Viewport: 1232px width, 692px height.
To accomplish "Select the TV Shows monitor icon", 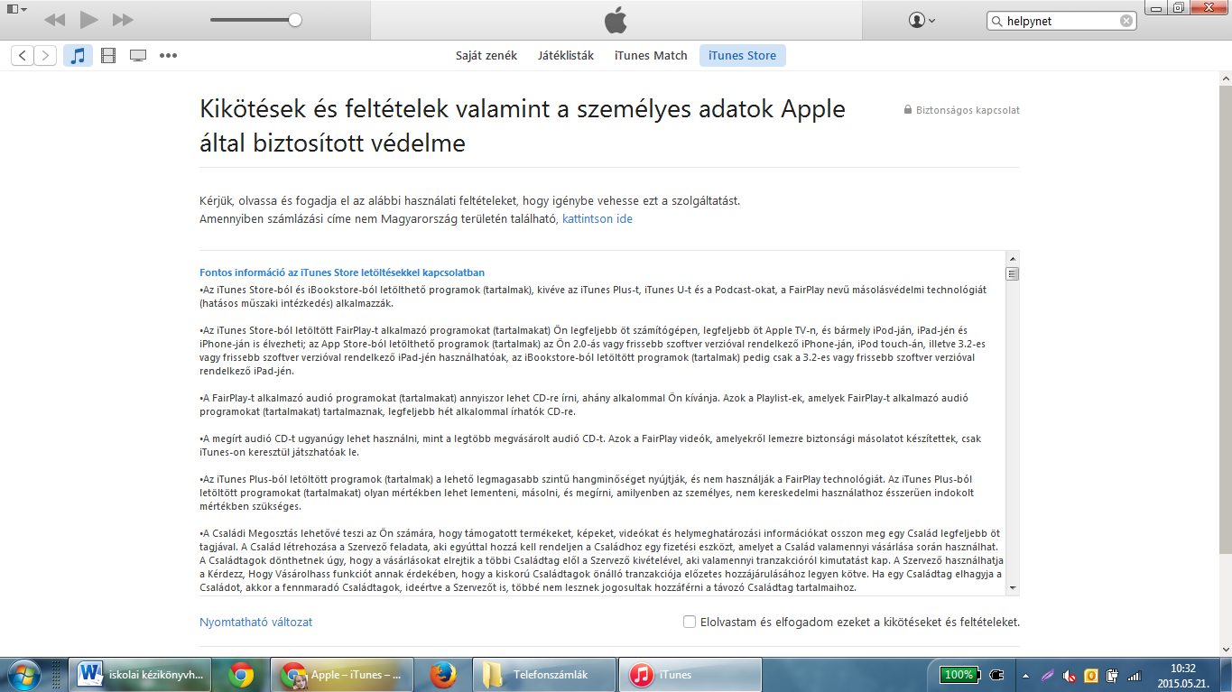I will tap(138, 56).
